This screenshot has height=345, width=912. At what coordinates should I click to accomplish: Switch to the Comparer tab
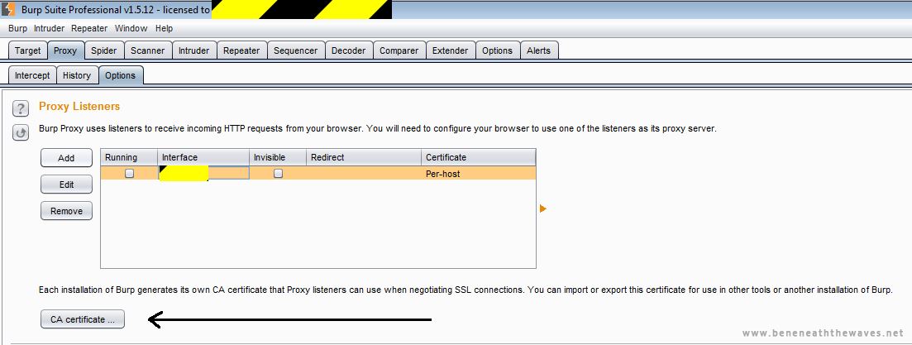pos(399,50)
